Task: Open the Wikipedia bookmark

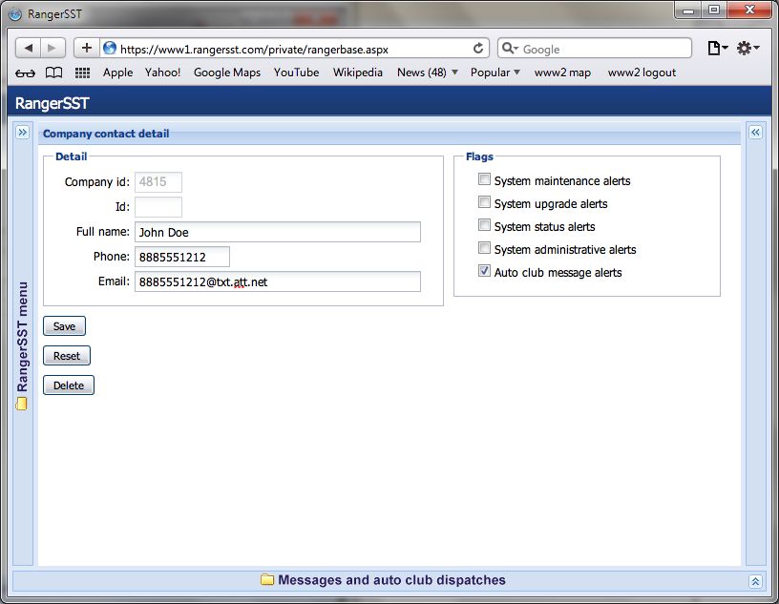Action: [x=357, y=73]
